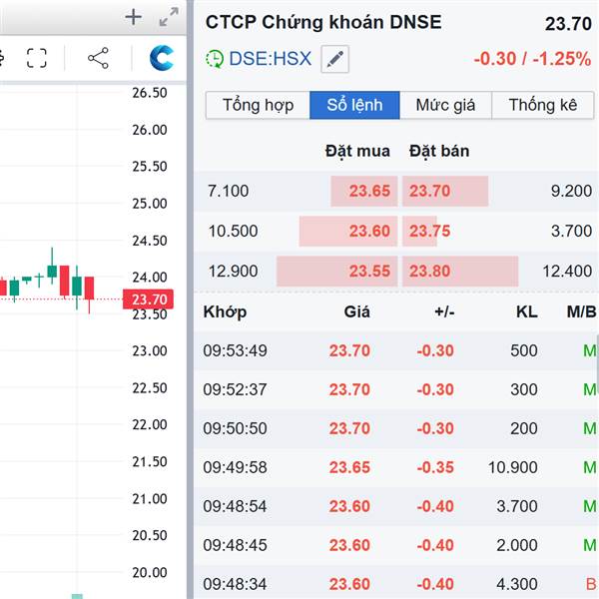Image resolution: width=599 pixels, height=599 pixels.
Task: Select the trade row at 09:49:58
Action: (395, 467)
